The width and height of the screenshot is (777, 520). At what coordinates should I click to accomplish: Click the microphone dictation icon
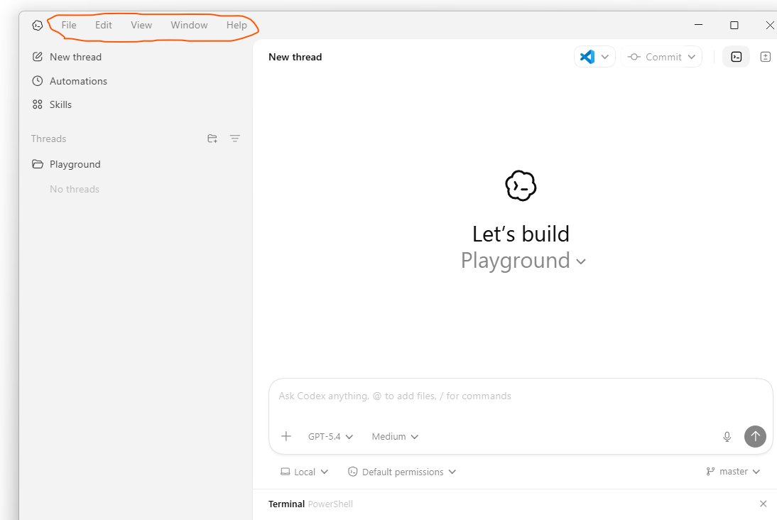coord(727,437)
